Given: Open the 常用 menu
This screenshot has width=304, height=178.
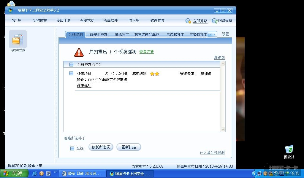Looking at the screenshot, I should point(17,20).
